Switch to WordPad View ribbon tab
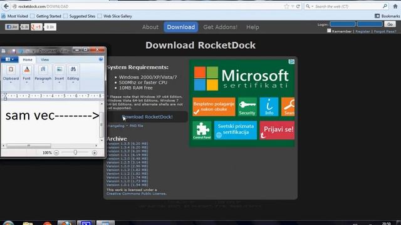Image resolution: width=401 pixels, height=225 pixels. (x=44, y=59)
